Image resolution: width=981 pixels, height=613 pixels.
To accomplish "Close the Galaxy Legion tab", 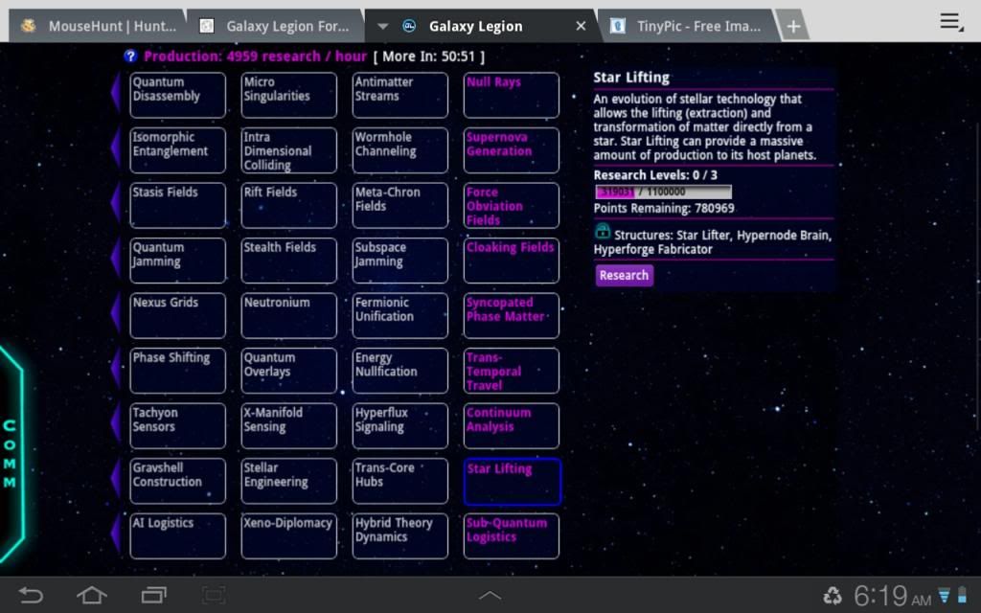I will (581, 26).
